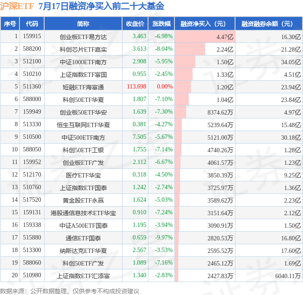
Task: Select fund name 中证500ETF南方
Action: [x=83, y=138]
